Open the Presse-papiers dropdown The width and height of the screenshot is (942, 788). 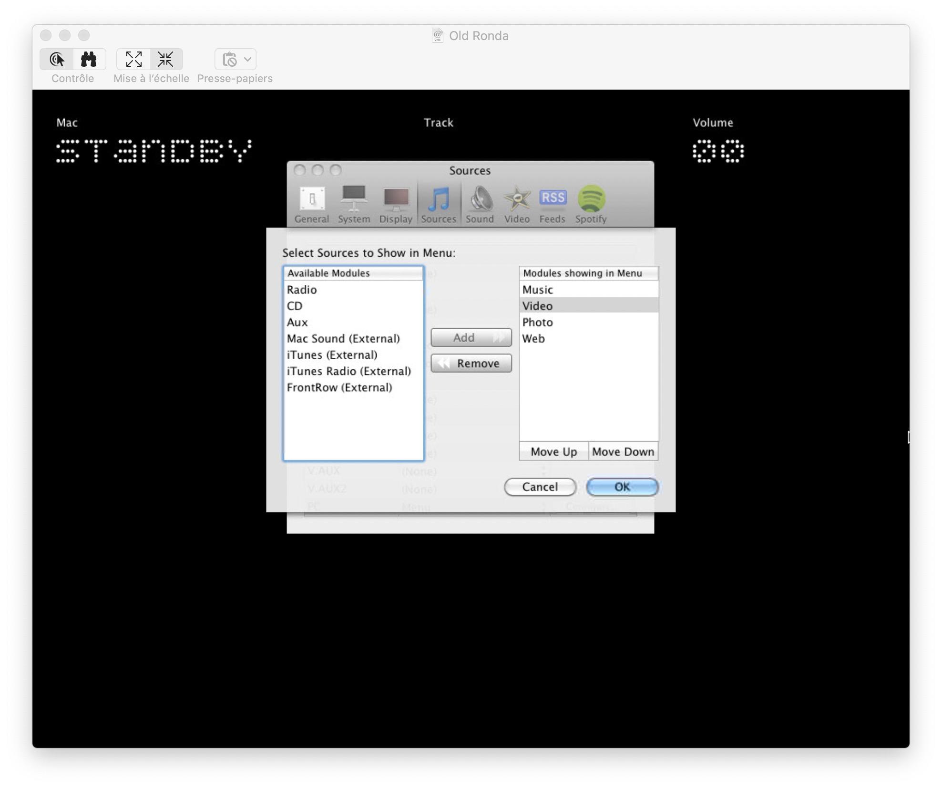point(235,59)
